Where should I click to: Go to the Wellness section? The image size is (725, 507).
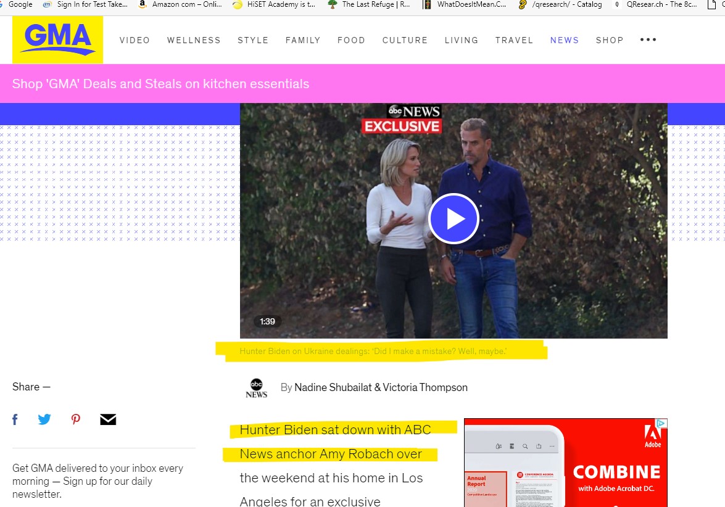coord(194,40)
